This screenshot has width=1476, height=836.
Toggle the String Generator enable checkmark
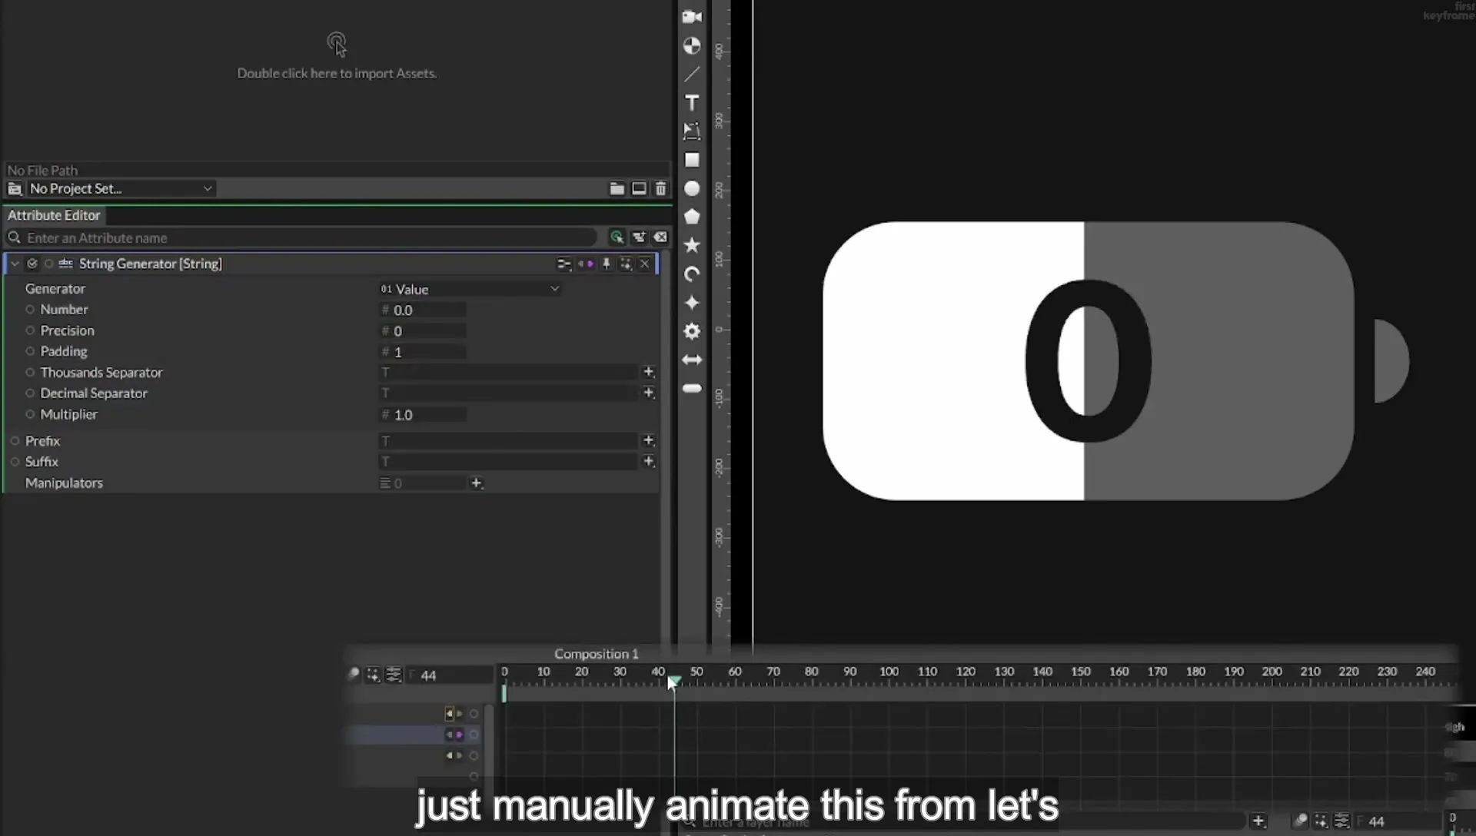click(32, 264)
